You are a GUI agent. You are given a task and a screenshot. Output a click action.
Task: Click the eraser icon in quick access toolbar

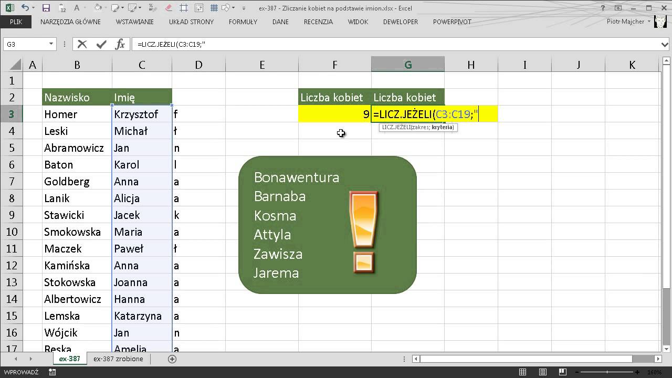click(169, 8)
